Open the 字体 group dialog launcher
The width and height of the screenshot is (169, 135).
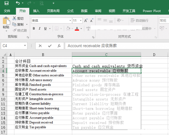[93, 37]
